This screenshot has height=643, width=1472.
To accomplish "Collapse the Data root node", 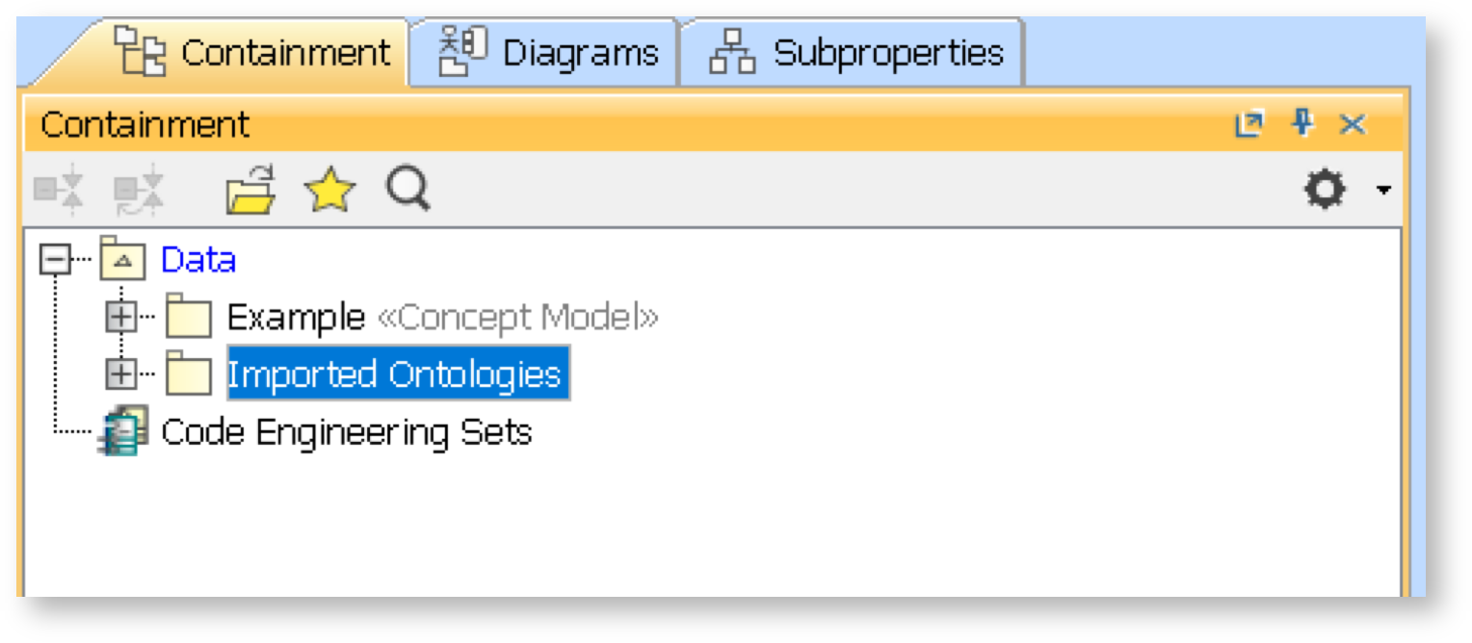I will 55,260.
